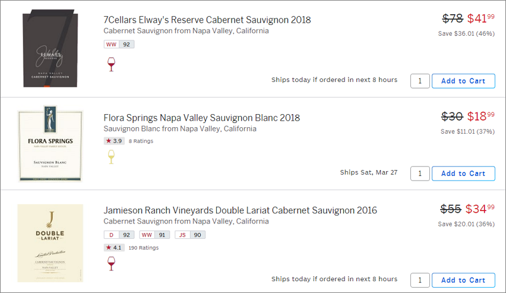Click the red wine glass icon for Jamieson Ranch
506x293 pixels.
[111, 264]
